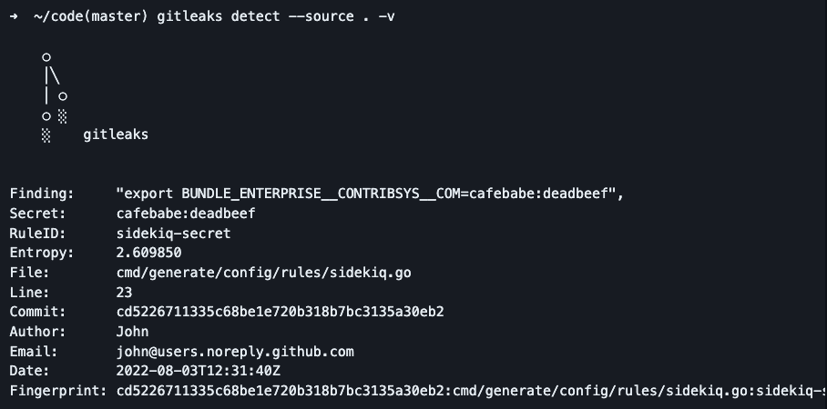The height and width of the screenshot is (409, 827).
Task: Click the Fingerprint: field label
Action: [x=56, y=391]
